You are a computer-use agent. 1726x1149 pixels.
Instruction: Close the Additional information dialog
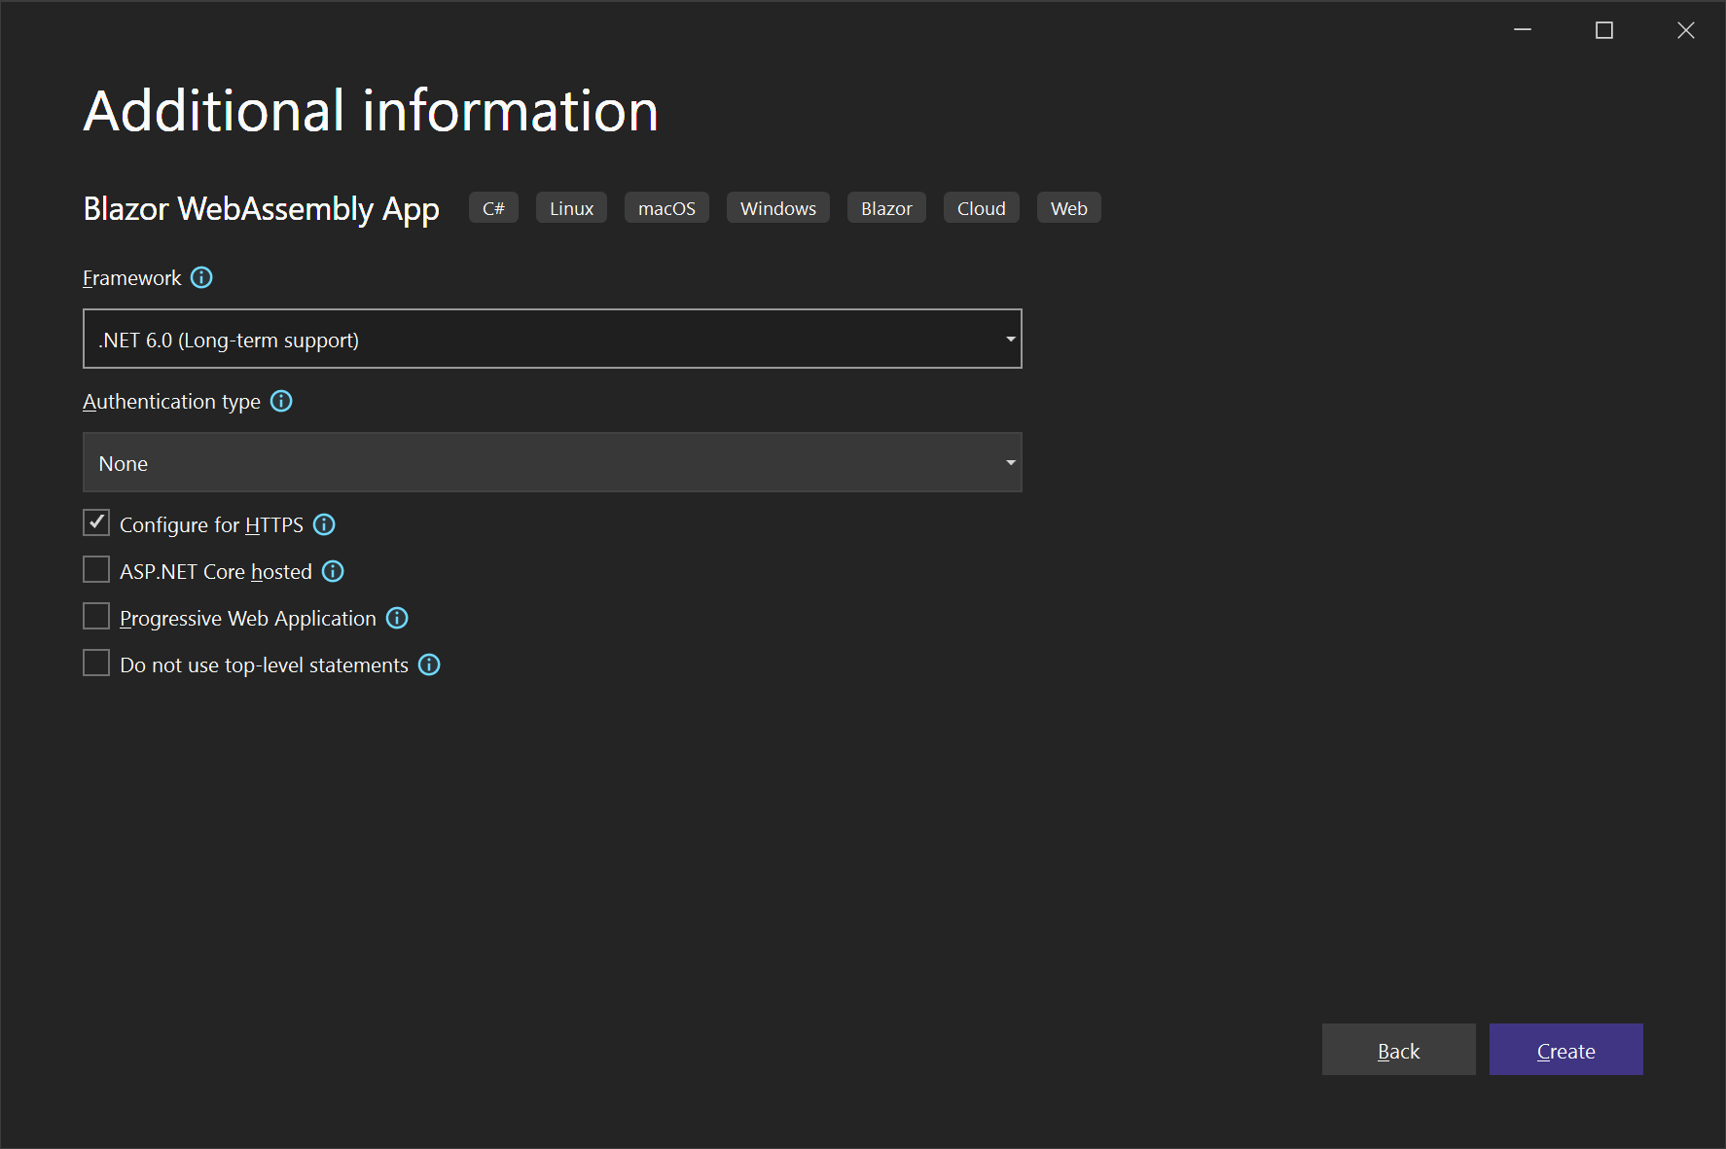1686,30
